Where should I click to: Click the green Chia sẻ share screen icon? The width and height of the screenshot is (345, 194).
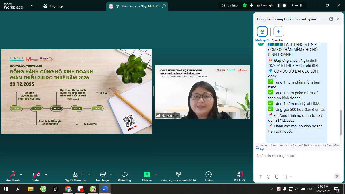tap(147, 174)
